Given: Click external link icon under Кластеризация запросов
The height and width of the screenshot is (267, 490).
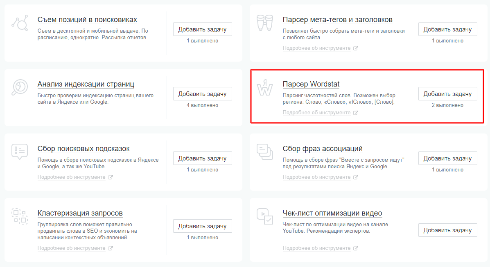Looking at the screenshot, I should pos(110,248).
